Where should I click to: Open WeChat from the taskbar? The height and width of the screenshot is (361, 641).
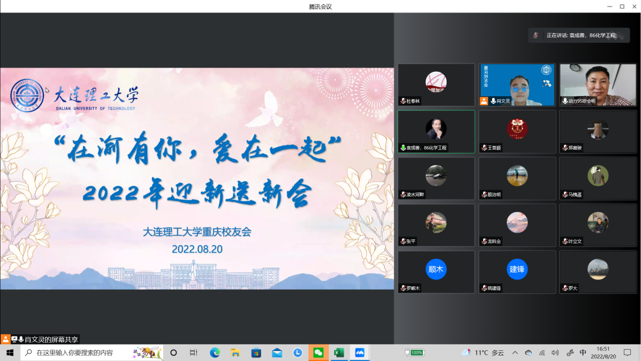318,353
